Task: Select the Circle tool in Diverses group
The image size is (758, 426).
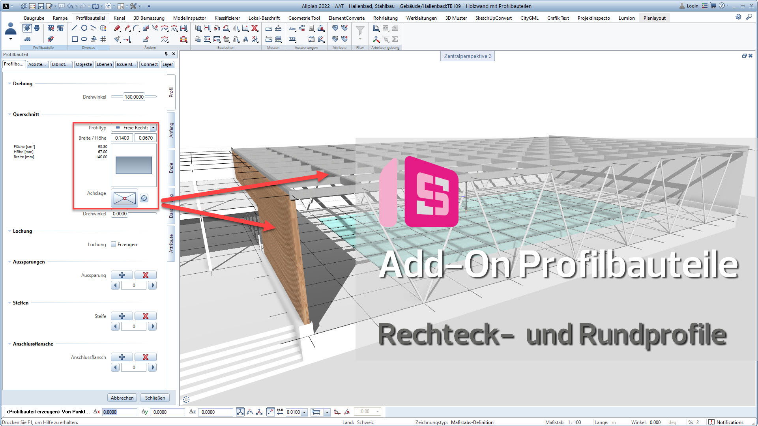Action: (x=84, y=28)
